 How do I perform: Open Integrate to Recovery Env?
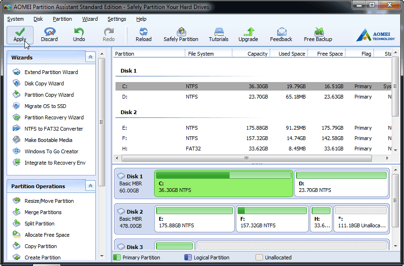coord(49,163)
